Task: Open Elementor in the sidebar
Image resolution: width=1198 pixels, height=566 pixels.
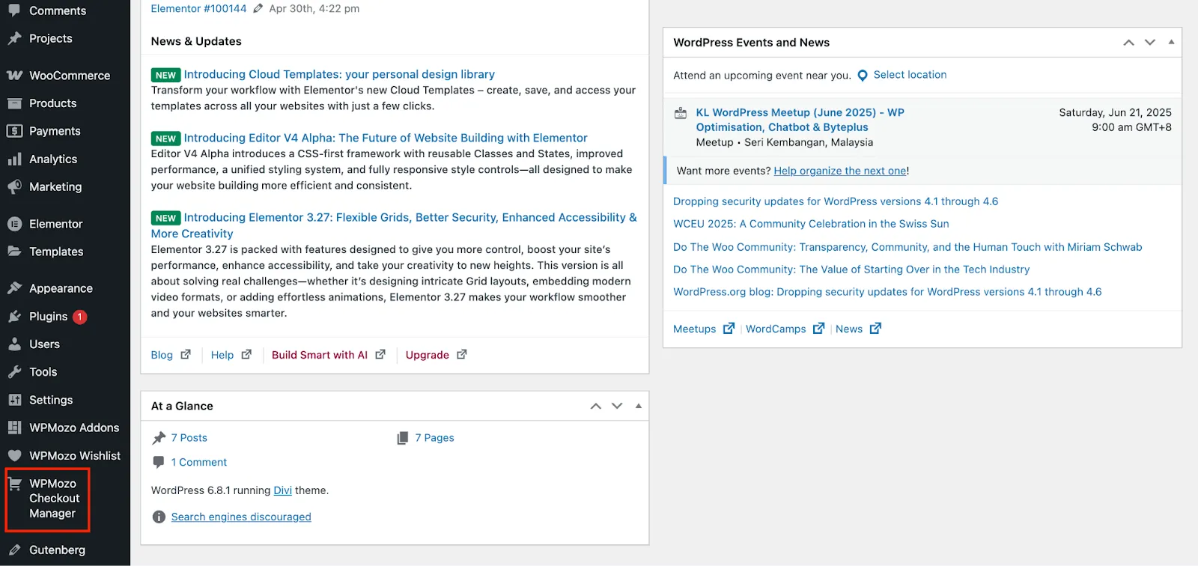Action: click(56, 224)
